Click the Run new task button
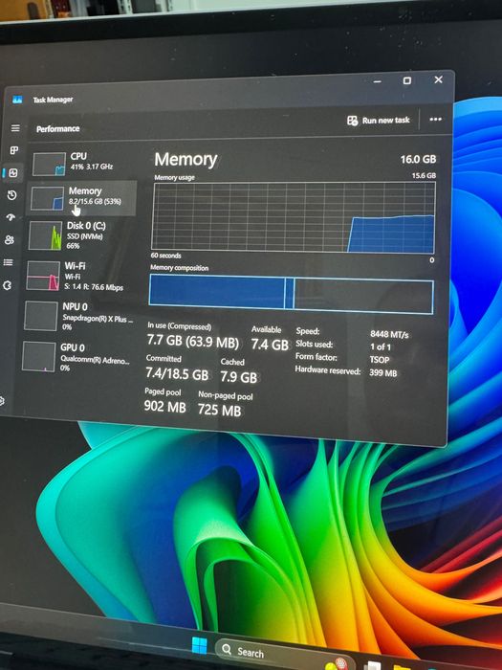 point(379,121)
